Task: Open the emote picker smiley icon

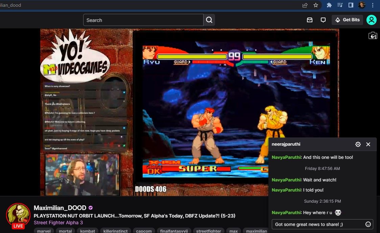Action: [x=368, y=224]
